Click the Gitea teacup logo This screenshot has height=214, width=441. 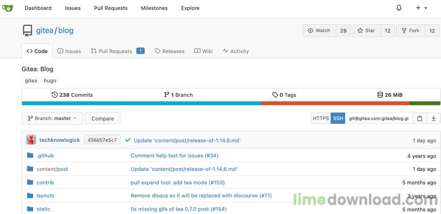tap(8, 8)
